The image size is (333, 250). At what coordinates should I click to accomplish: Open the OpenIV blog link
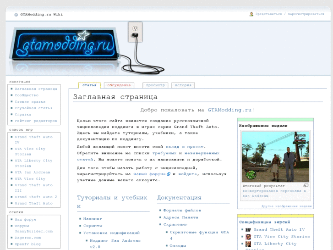[x=27, y=244]
